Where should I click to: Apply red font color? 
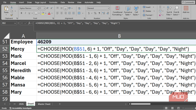click(49, 13)
